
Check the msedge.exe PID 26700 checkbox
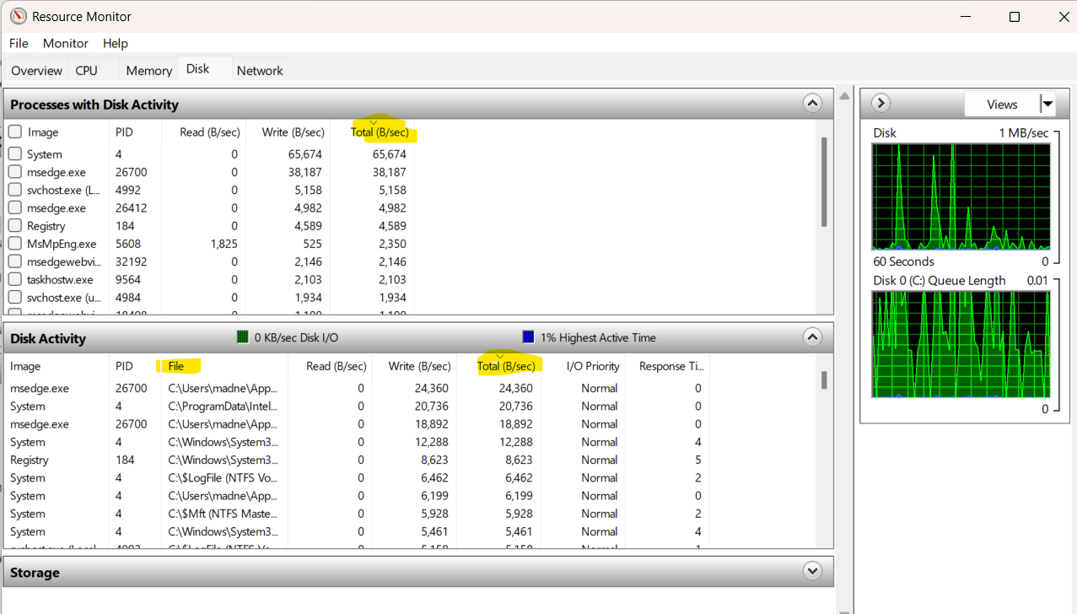[x=15, y=172]
